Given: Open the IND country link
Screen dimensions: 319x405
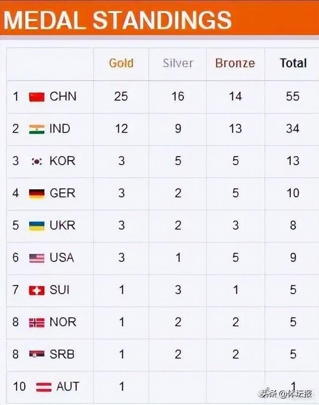Looking at the screenshot, I should pyautogui.click(x=60, y=128).
